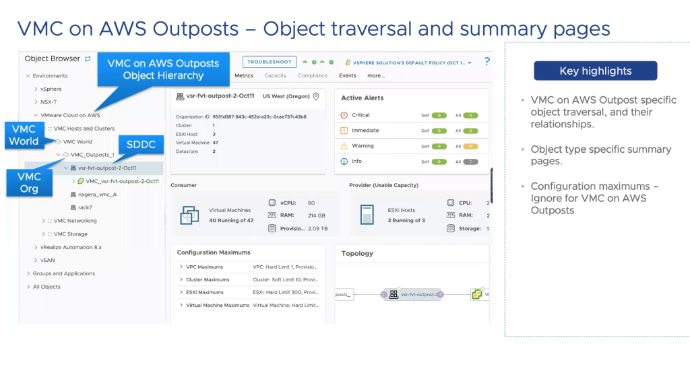The height and width of the screenshot is (383, 690).
Task: Click the provider Storage disk icon
Action: click(x=451, y=228)
